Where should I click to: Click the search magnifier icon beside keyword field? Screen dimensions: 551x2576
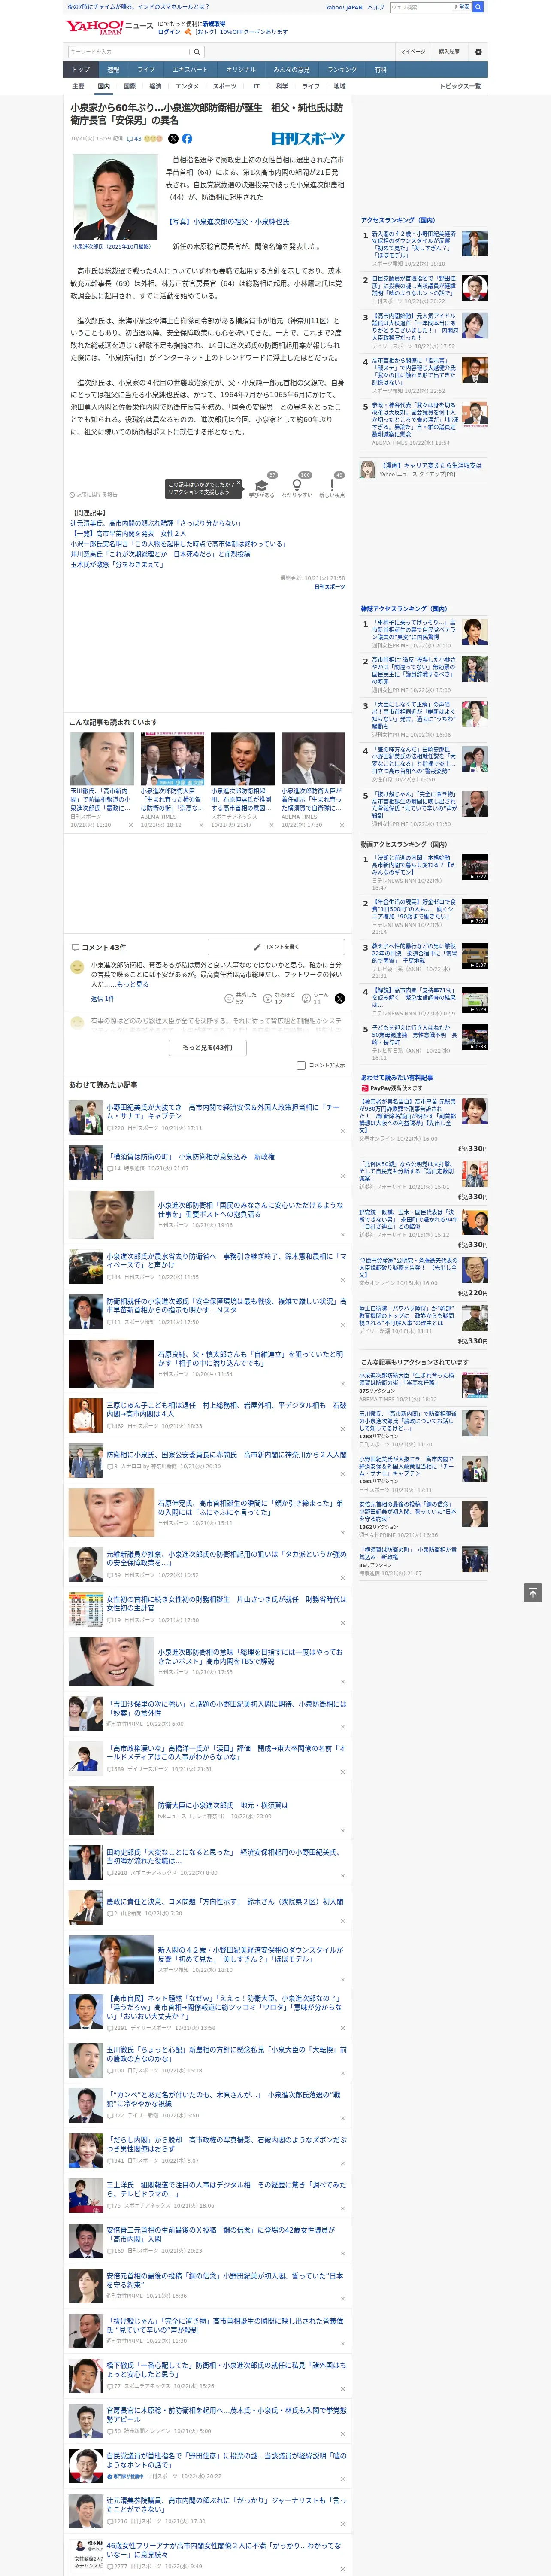click(x=197, y=51)
